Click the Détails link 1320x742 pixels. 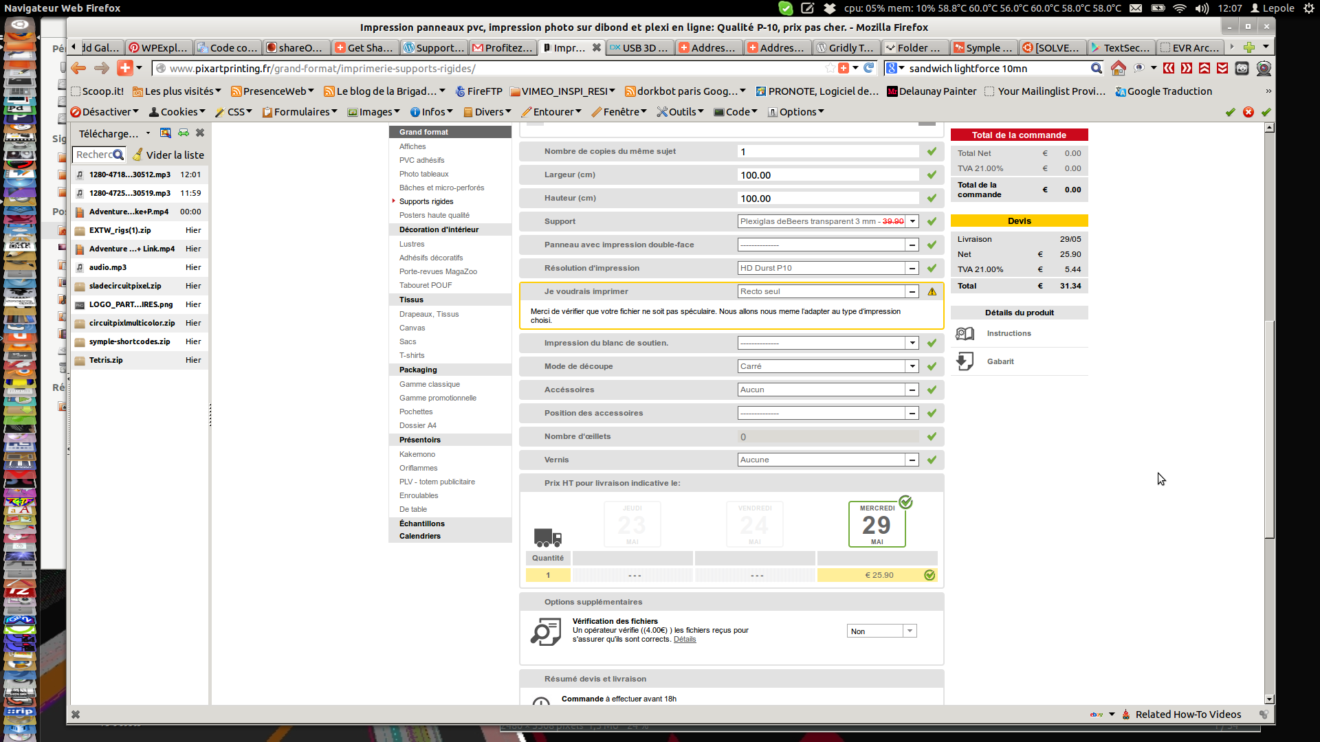tap(684, 640)
